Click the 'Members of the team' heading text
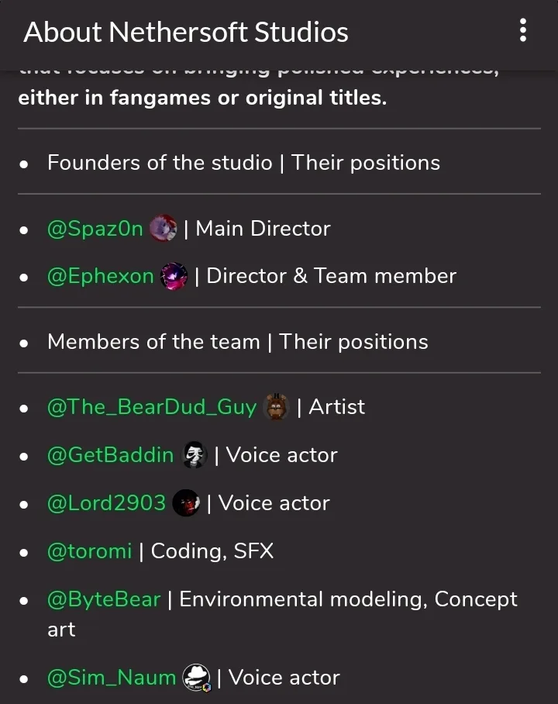Viewport: 558px width, 704px height. point(153,342)
